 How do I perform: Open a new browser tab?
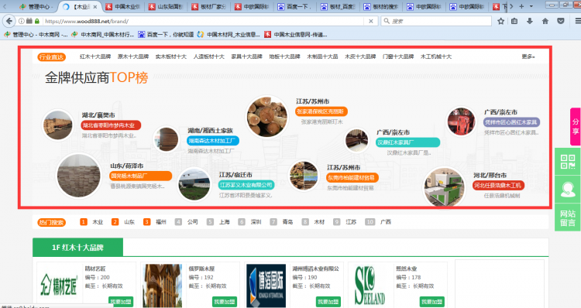coord(521,6)
